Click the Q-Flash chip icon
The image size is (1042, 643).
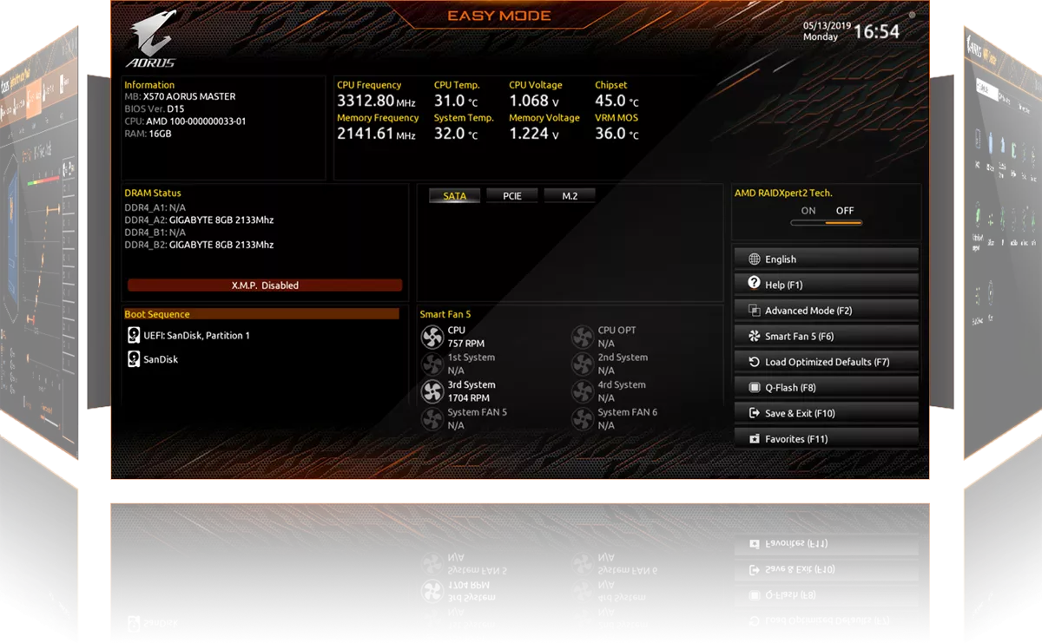[754, 388]
